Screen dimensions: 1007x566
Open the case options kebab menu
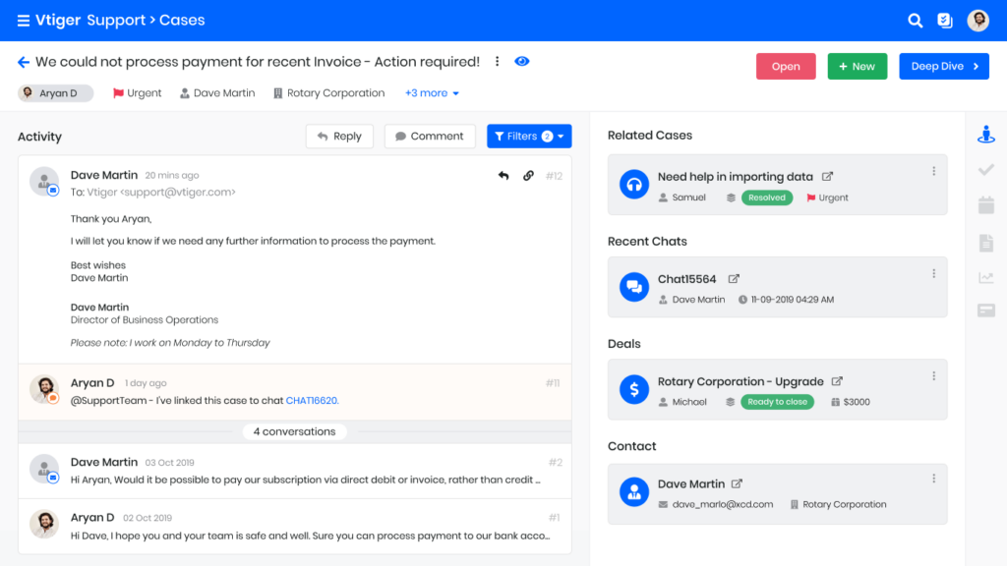click(x=498, y=61)
